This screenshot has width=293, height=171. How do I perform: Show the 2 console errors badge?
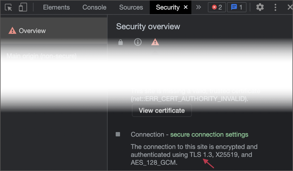click(217, 7)
